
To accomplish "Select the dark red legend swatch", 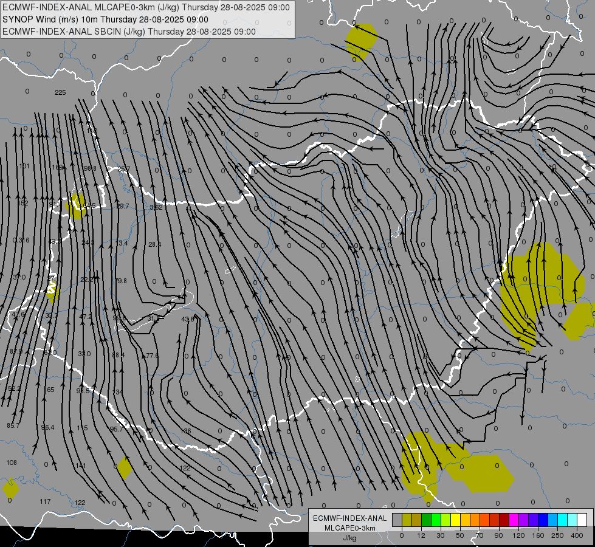I will [504, 520].
